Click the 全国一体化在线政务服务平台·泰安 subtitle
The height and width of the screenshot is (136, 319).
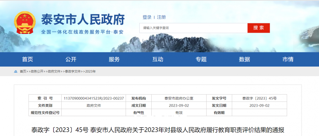82,32
